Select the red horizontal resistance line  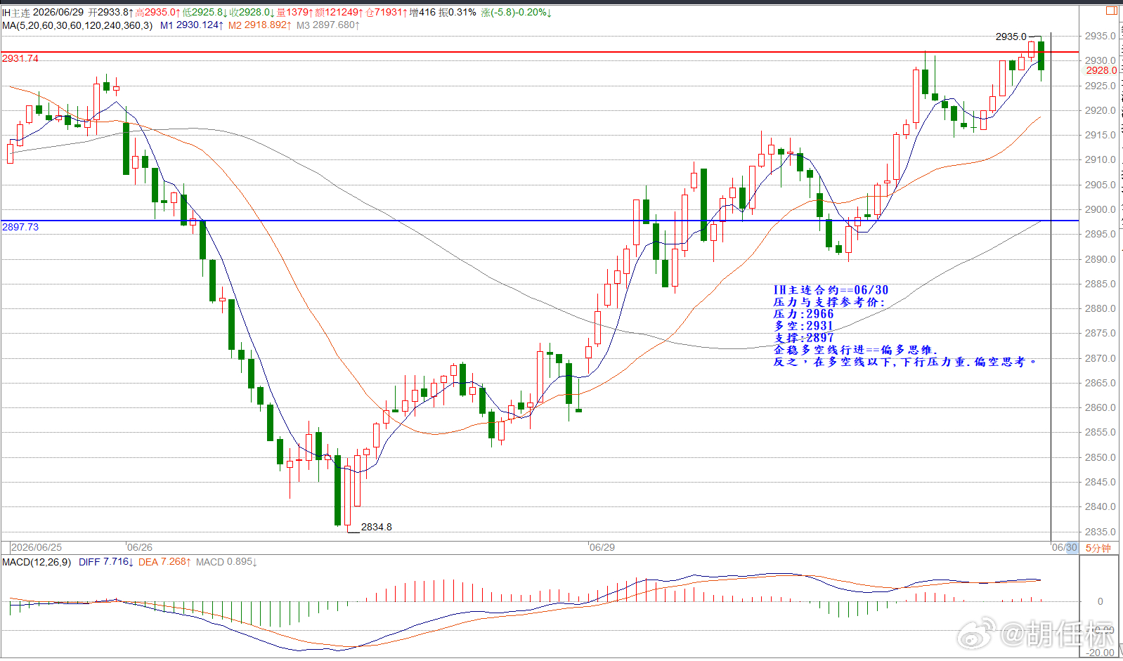[540, 52]
